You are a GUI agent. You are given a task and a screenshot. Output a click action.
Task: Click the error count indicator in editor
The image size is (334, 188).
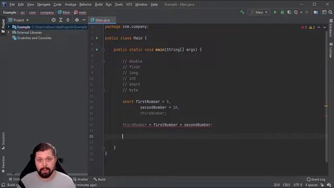pos(304,27)
